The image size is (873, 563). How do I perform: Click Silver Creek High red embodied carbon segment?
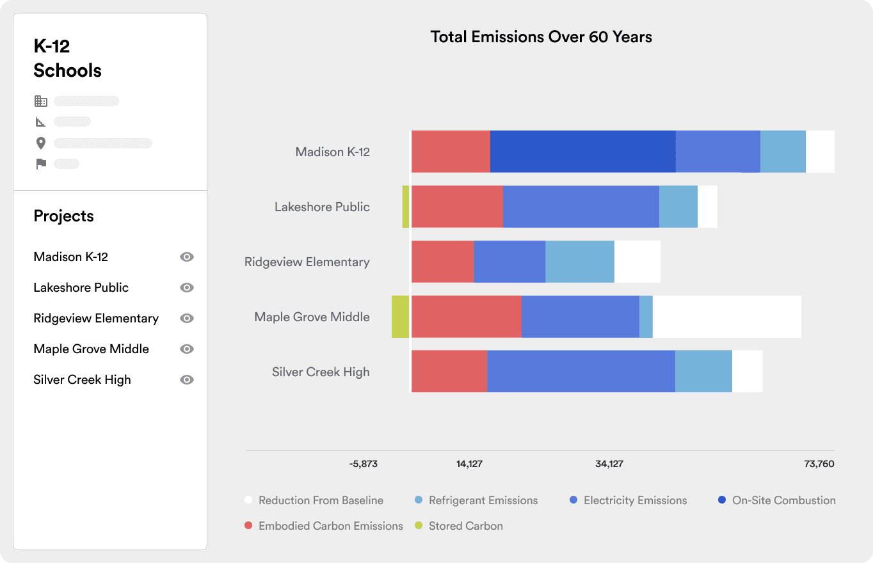[x=449, y=371]
